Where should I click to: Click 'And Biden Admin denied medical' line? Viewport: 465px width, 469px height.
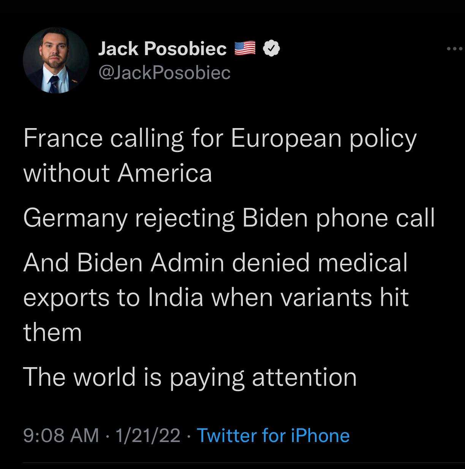pos(215,263)
